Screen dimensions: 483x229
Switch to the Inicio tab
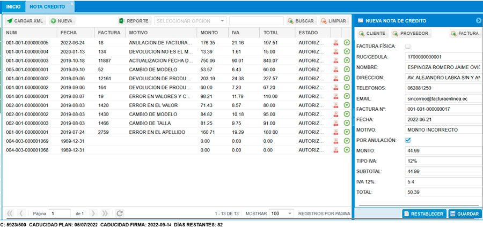click(x=13, y=7)
